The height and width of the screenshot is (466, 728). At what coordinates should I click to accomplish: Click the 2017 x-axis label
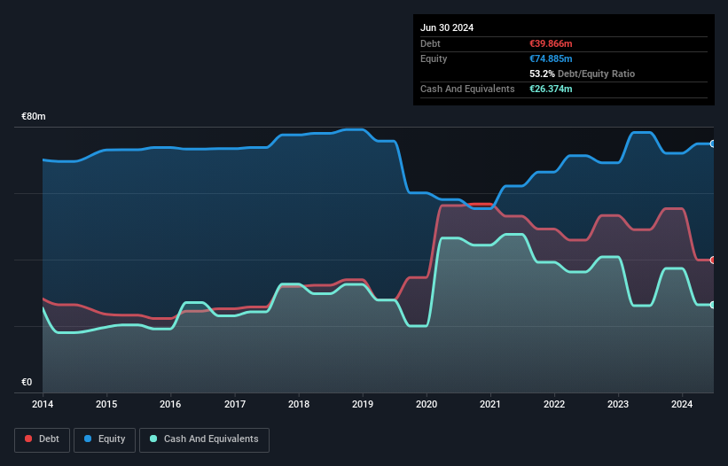[235, 404]
